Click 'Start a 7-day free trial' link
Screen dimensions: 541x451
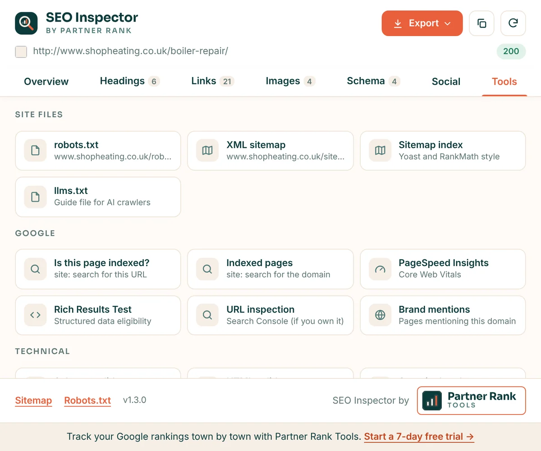point(419,437)
